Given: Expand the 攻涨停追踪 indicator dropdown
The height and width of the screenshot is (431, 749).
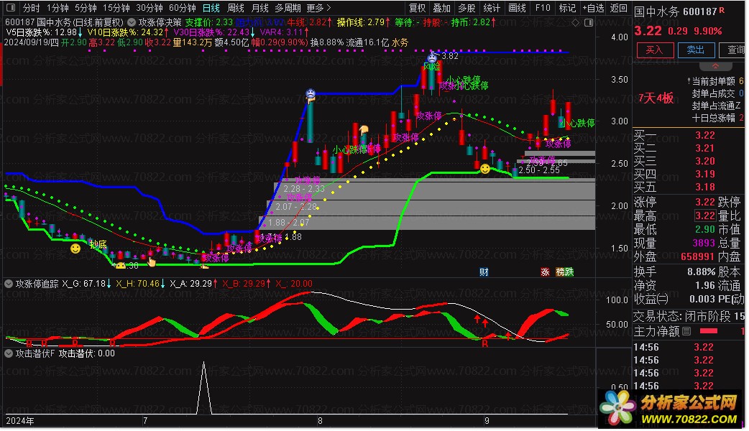Looking at the screenshot, I should click(x=8, y=284).
